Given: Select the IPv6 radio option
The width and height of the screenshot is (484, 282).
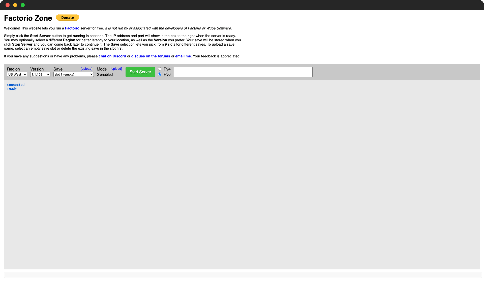Looking at the screenshot, I should point(160,74).
